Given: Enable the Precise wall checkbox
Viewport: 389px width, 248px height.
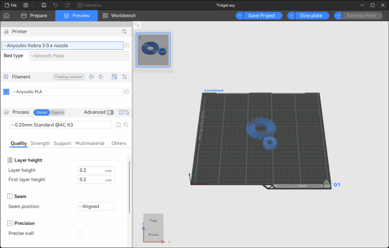Looking at the screenshot, I should pyautogui.click(x=80, y=233).
